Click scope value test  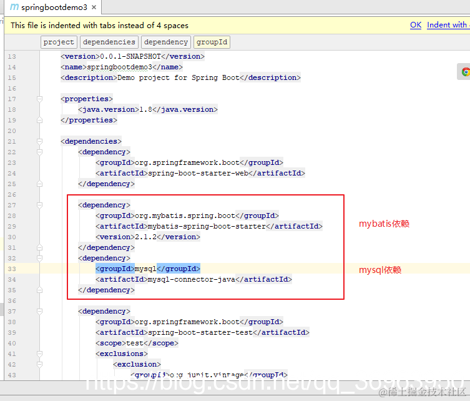pos(135,343)
